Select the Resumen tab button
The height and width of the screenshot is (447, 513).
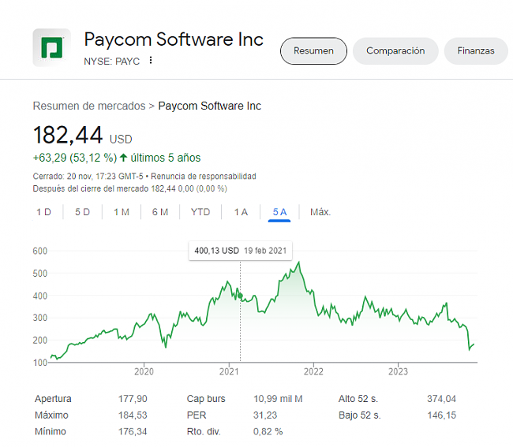click(313, 50)
